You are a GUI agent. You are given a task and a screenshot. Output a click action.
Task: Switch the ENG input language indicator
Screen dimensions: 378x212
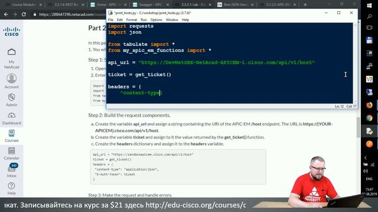pyautogui.click(x=369, y=179)
